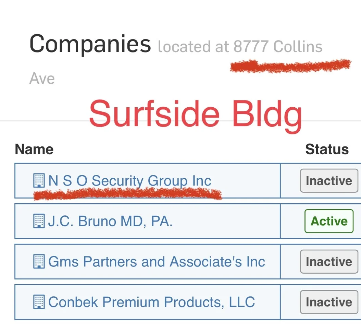The image size is (361, 334).
Task: Click the gray 'Ave' text
Action: [42, 79]
